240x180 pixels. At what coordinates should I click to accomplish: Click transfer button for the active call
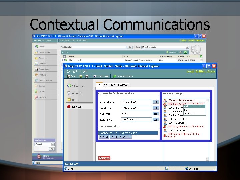125,137
